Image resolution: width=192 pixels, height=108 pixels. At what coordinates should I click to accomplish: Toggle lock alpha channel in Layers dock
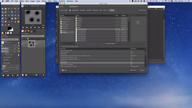coord(28,39)
